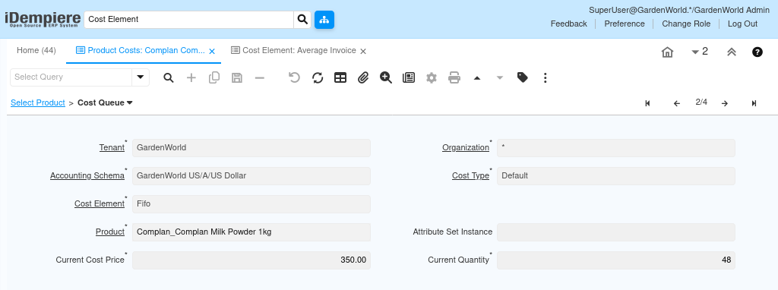The image size is (778, 290).
Task: Click the Label tag icon
Action: (523, 77)
